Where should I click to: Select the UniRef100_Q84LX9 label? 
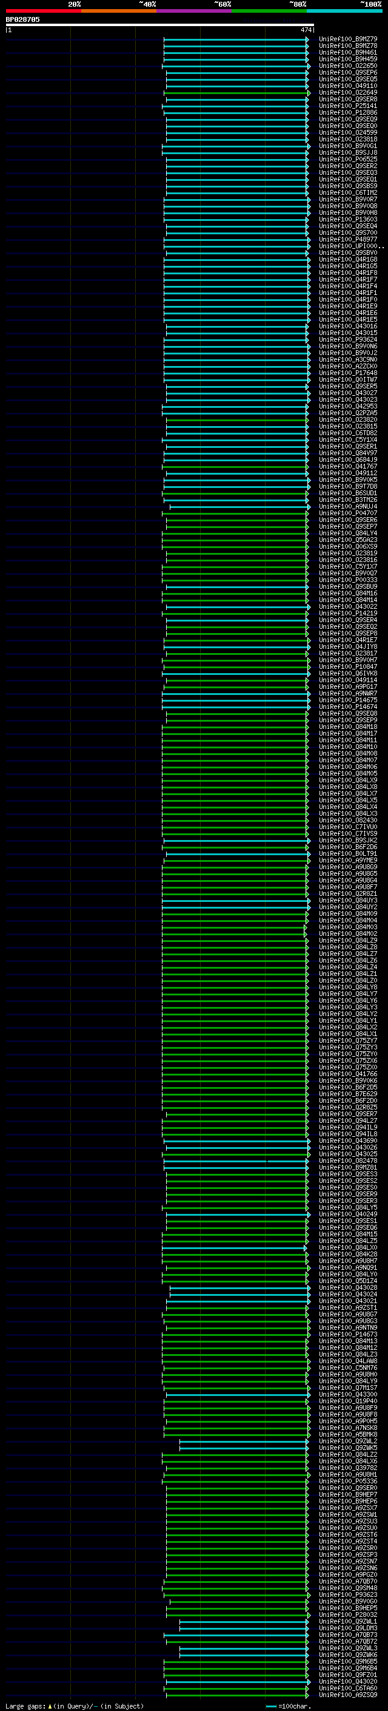click(347, 781)
